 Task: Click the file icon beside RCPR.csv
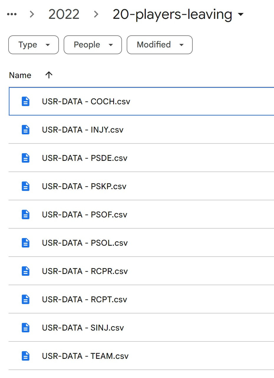pyautogui.click(x=26, y=271)
